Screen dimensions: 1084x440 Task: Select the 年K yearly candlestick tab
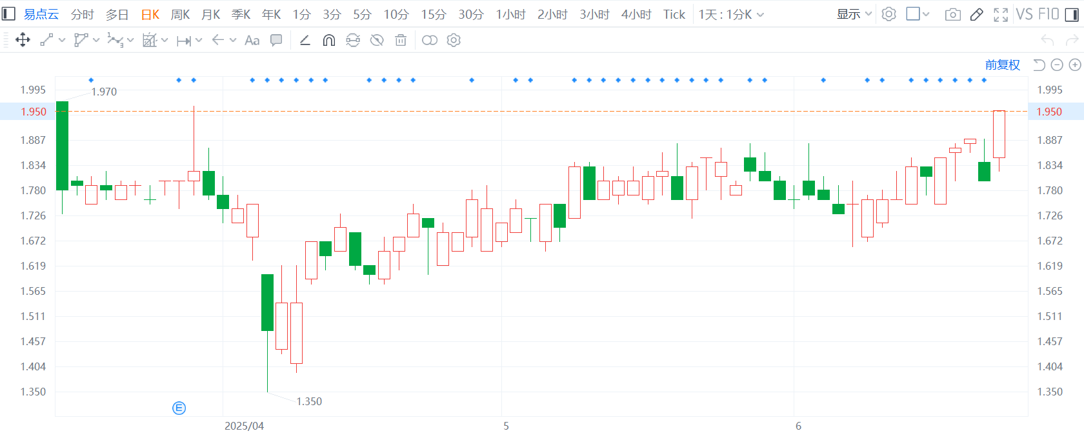272,14
